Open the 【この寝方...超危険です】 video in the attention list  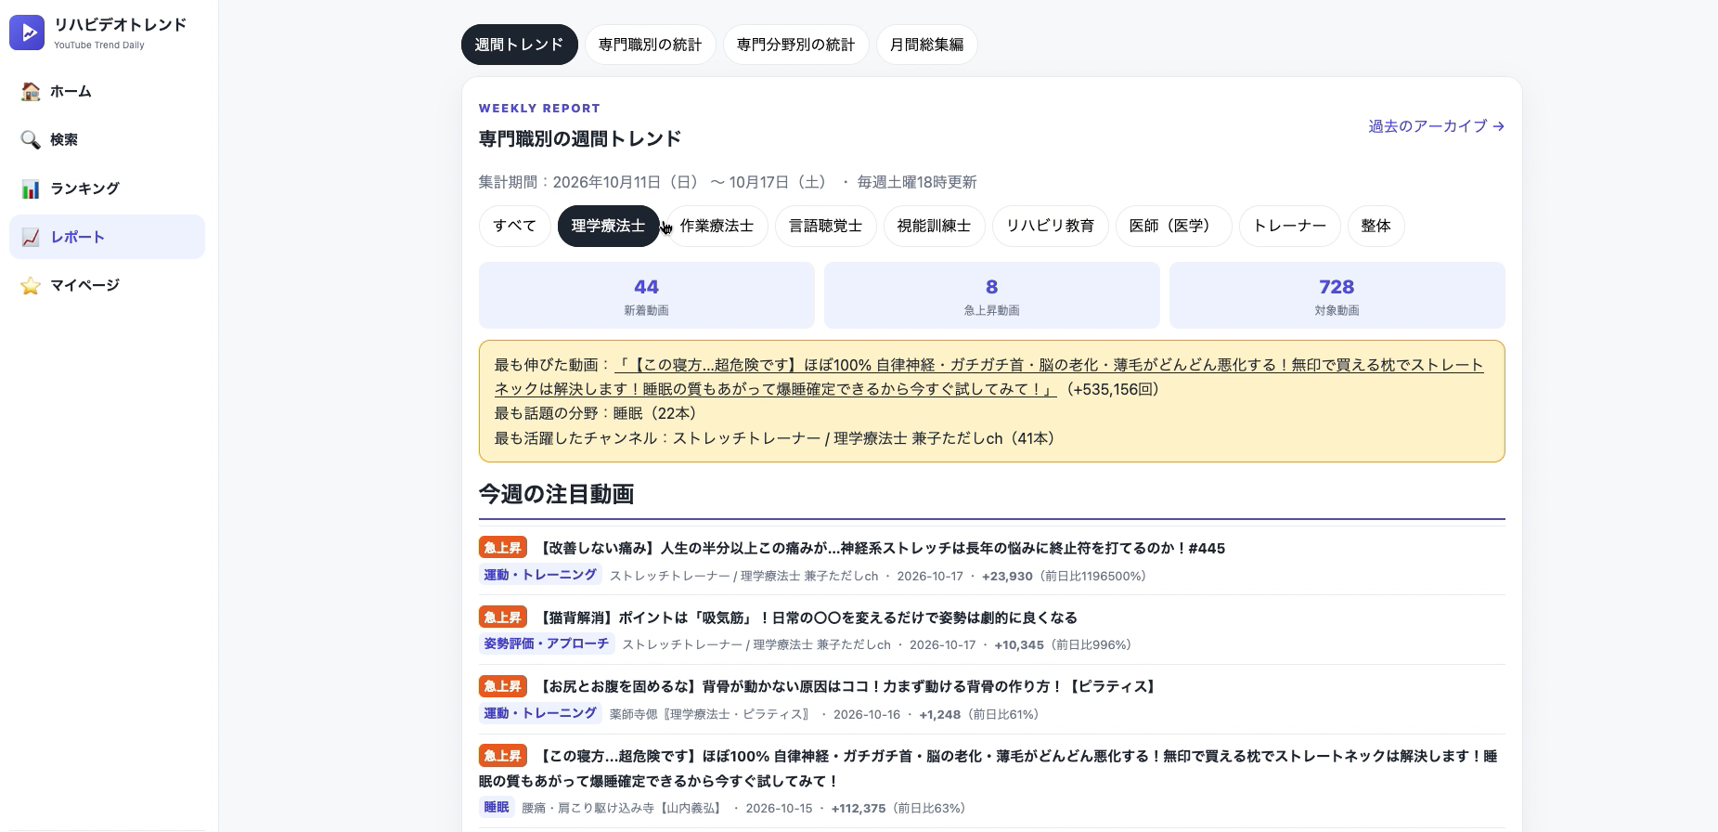click(x=988, y=768)
